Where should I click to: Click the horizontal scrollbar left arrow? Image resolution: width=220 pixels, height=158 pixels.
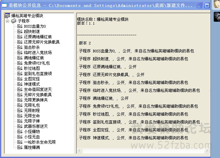click(79, 151)
